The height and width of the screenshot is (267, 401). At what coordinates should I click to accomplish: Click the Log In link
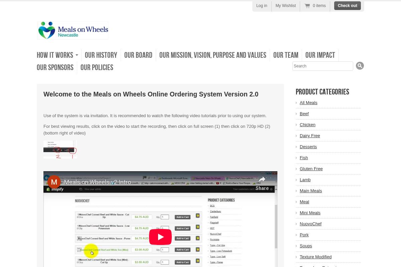tap(262, 6)
